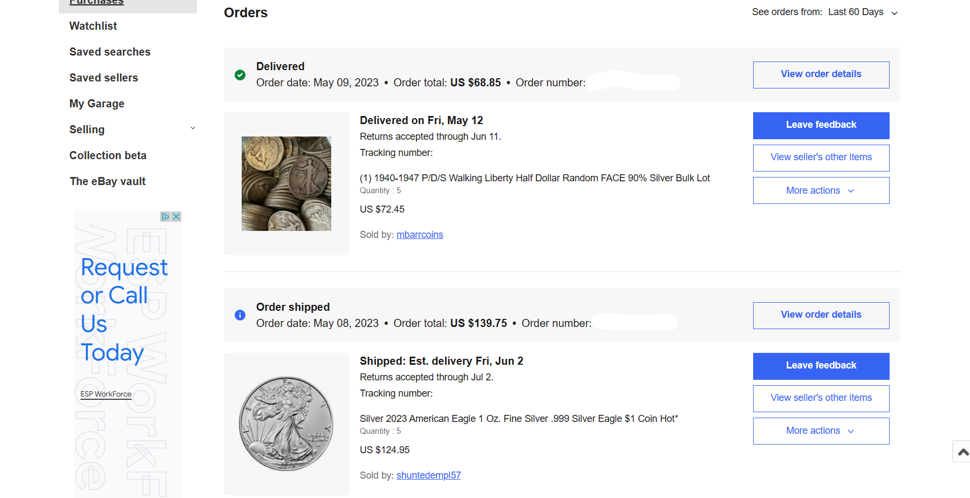Click the ESP WorkForce ad link
The image size is (970, 498).
[106, 394]
